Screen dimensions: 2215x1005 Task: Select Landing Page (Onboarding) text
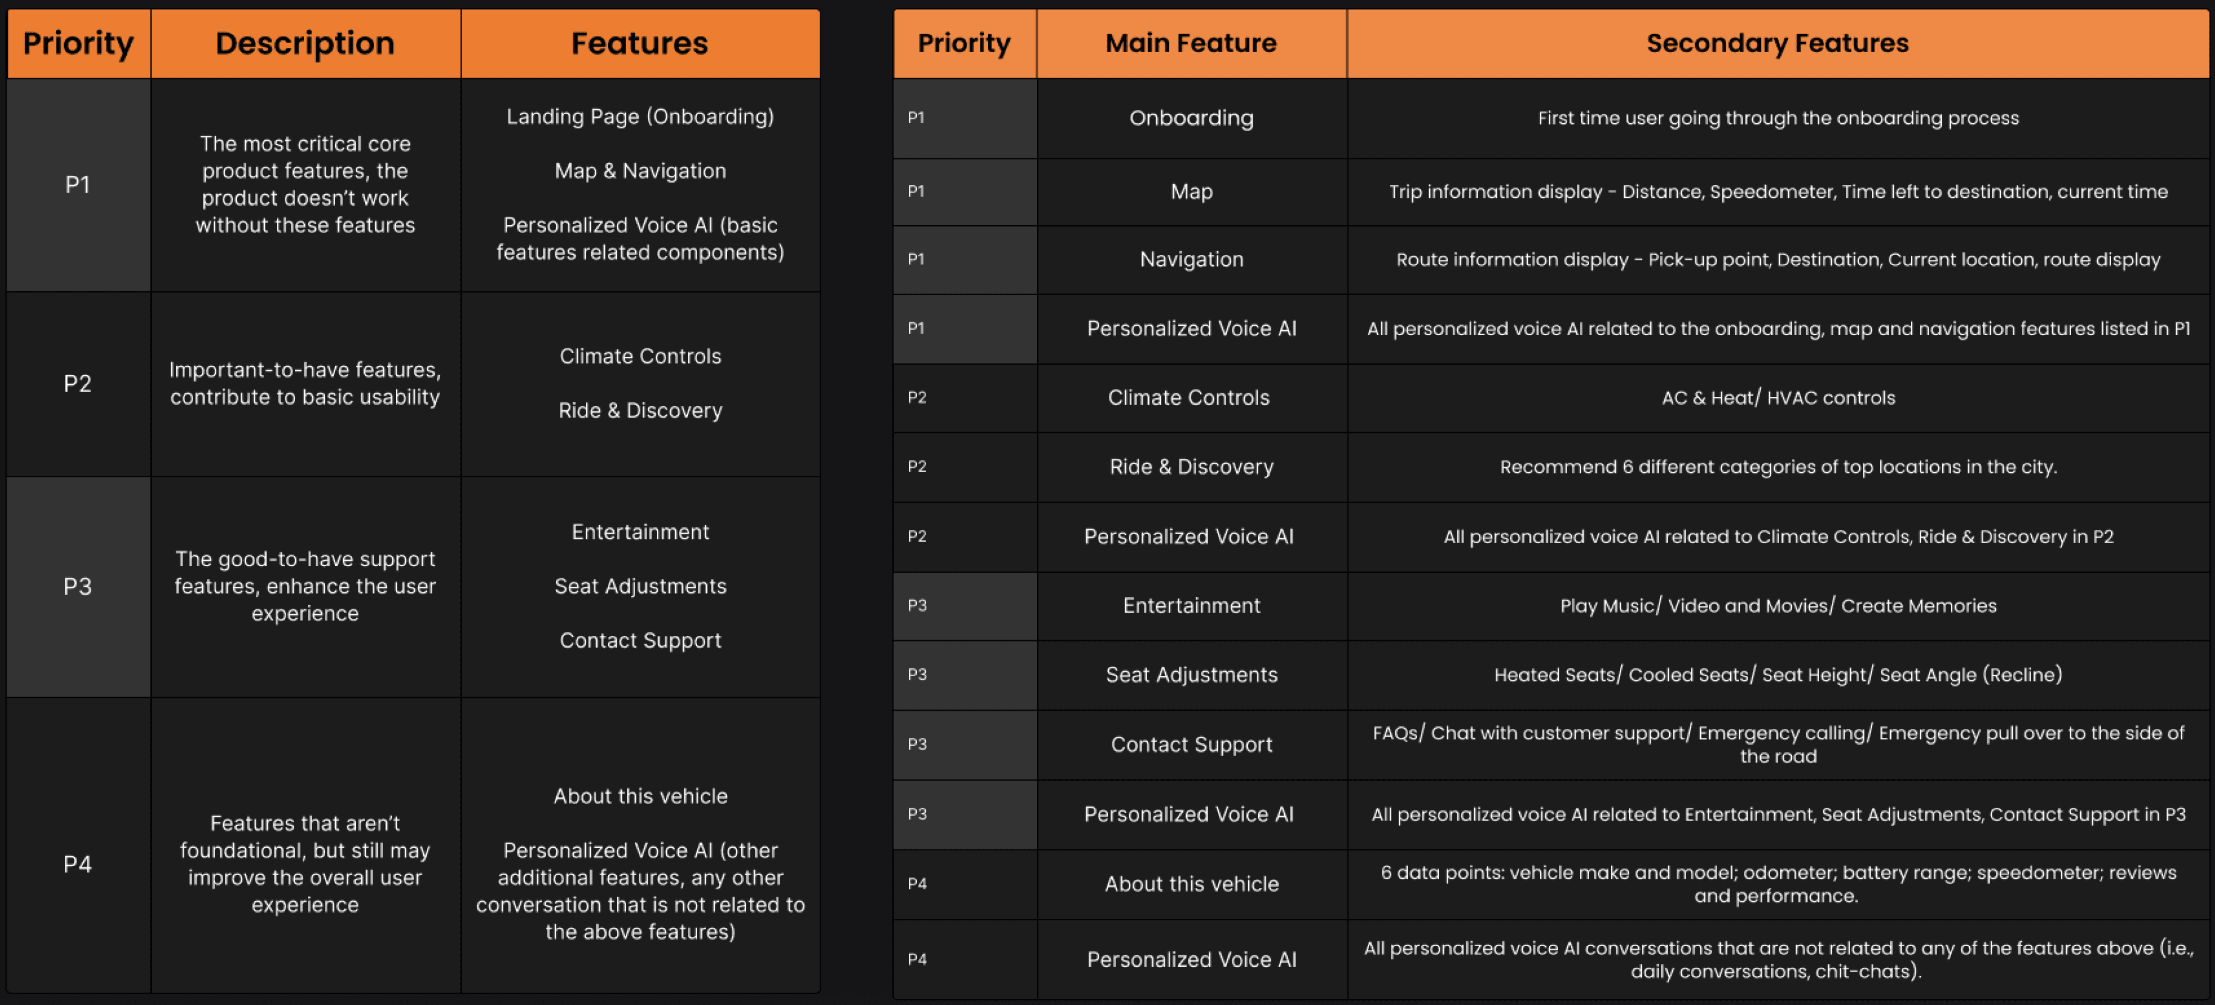(x=640, y=116)
